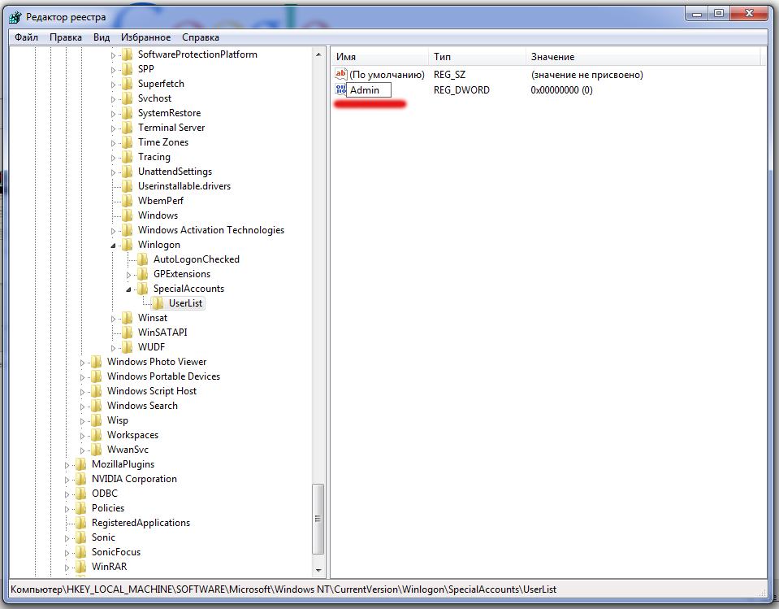The height and width of the screenshot is (609, 779).
Task: Click the Svchost folder icon
Action: 128,98
